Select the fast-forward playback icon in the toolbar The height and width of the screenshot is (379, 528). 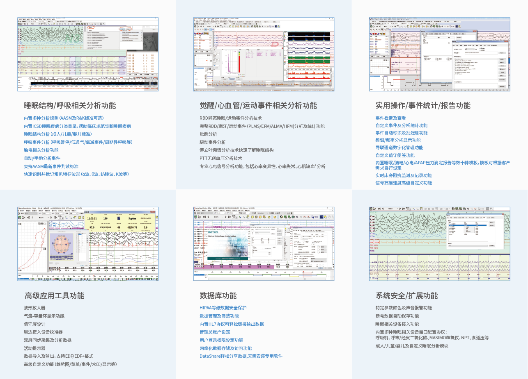(218, 27)
